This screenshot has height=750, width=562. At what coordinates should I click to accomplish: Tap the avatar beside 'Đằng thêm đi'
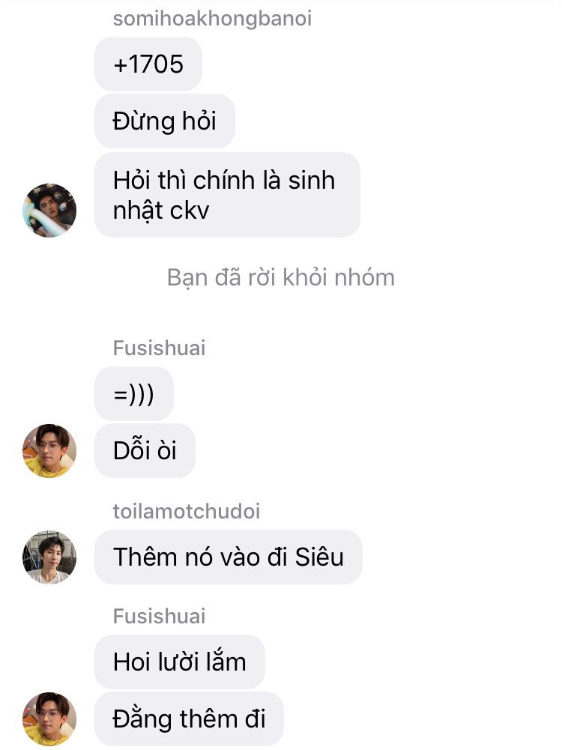coord(49,719)
